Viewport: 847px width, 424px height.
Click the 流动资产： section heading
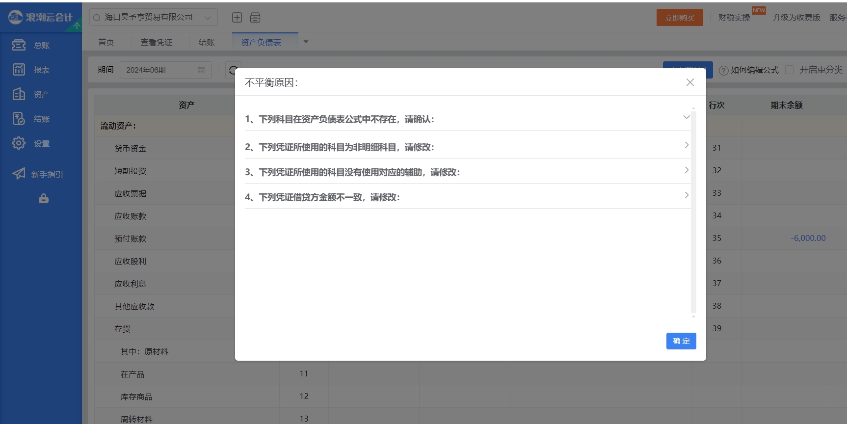(x=118, y=126)
